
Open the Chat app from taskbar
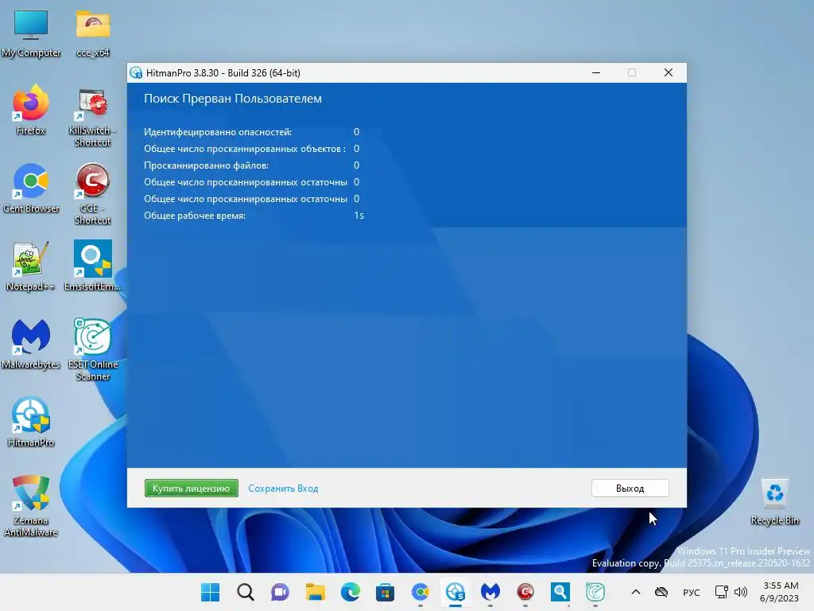[281, 592]
